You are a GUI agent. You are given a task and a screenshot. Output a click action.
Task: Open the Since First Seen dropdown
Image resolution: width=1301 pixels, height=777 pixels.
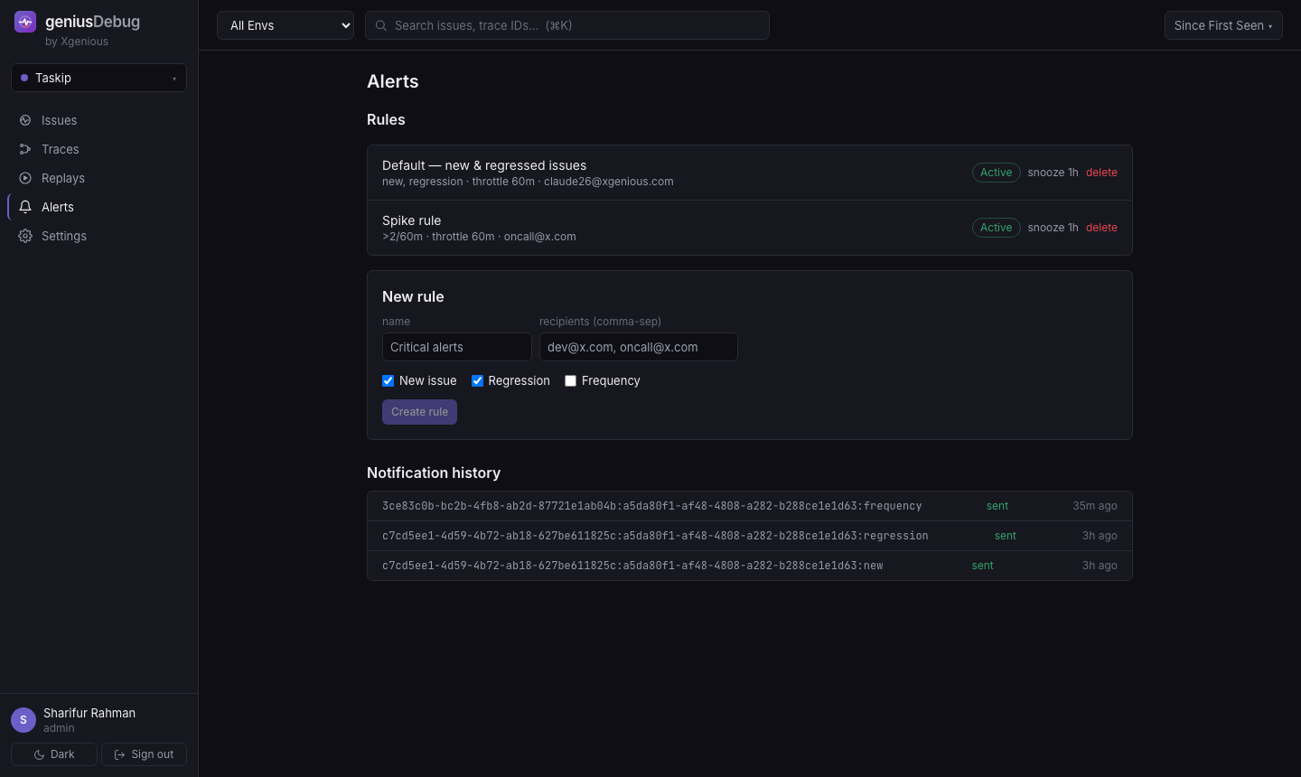point(1223,25)
